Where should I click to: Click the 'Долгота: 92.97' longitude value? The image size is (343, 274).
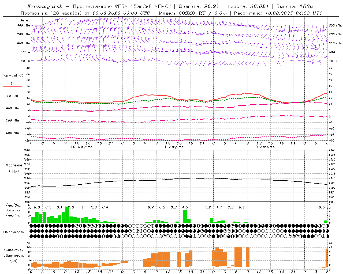(x=199, y=6)
